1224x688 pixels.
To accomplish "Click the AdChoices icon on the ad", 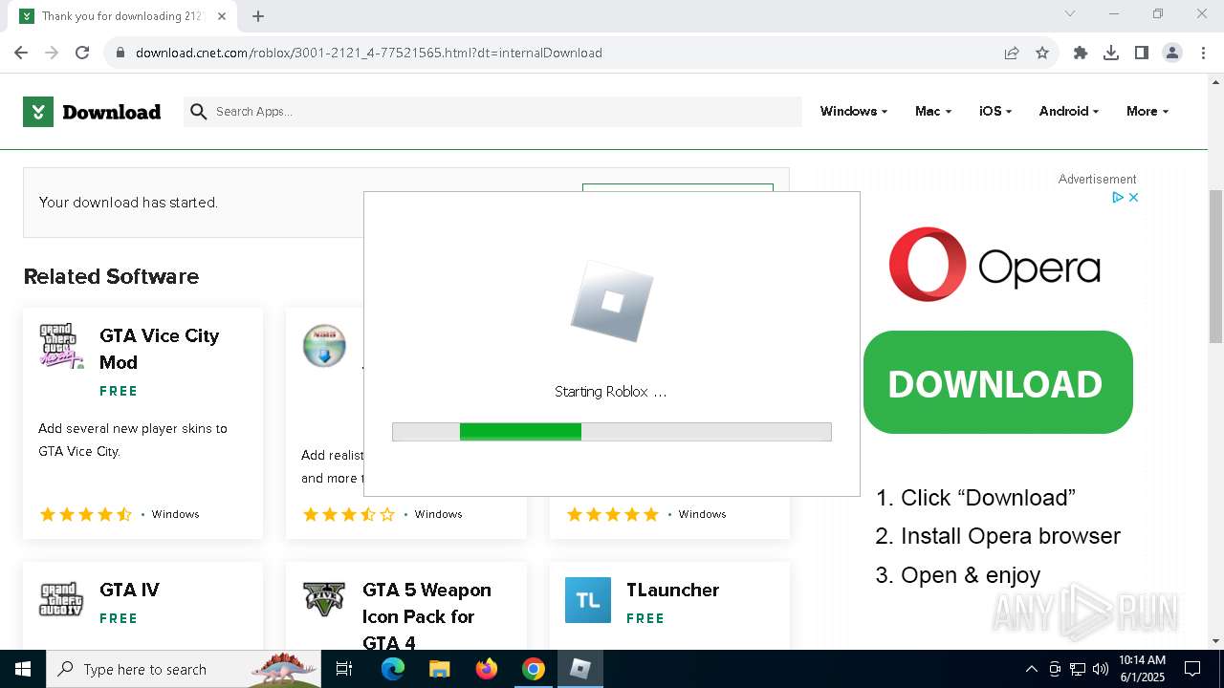I will (x=1117, y=198).
